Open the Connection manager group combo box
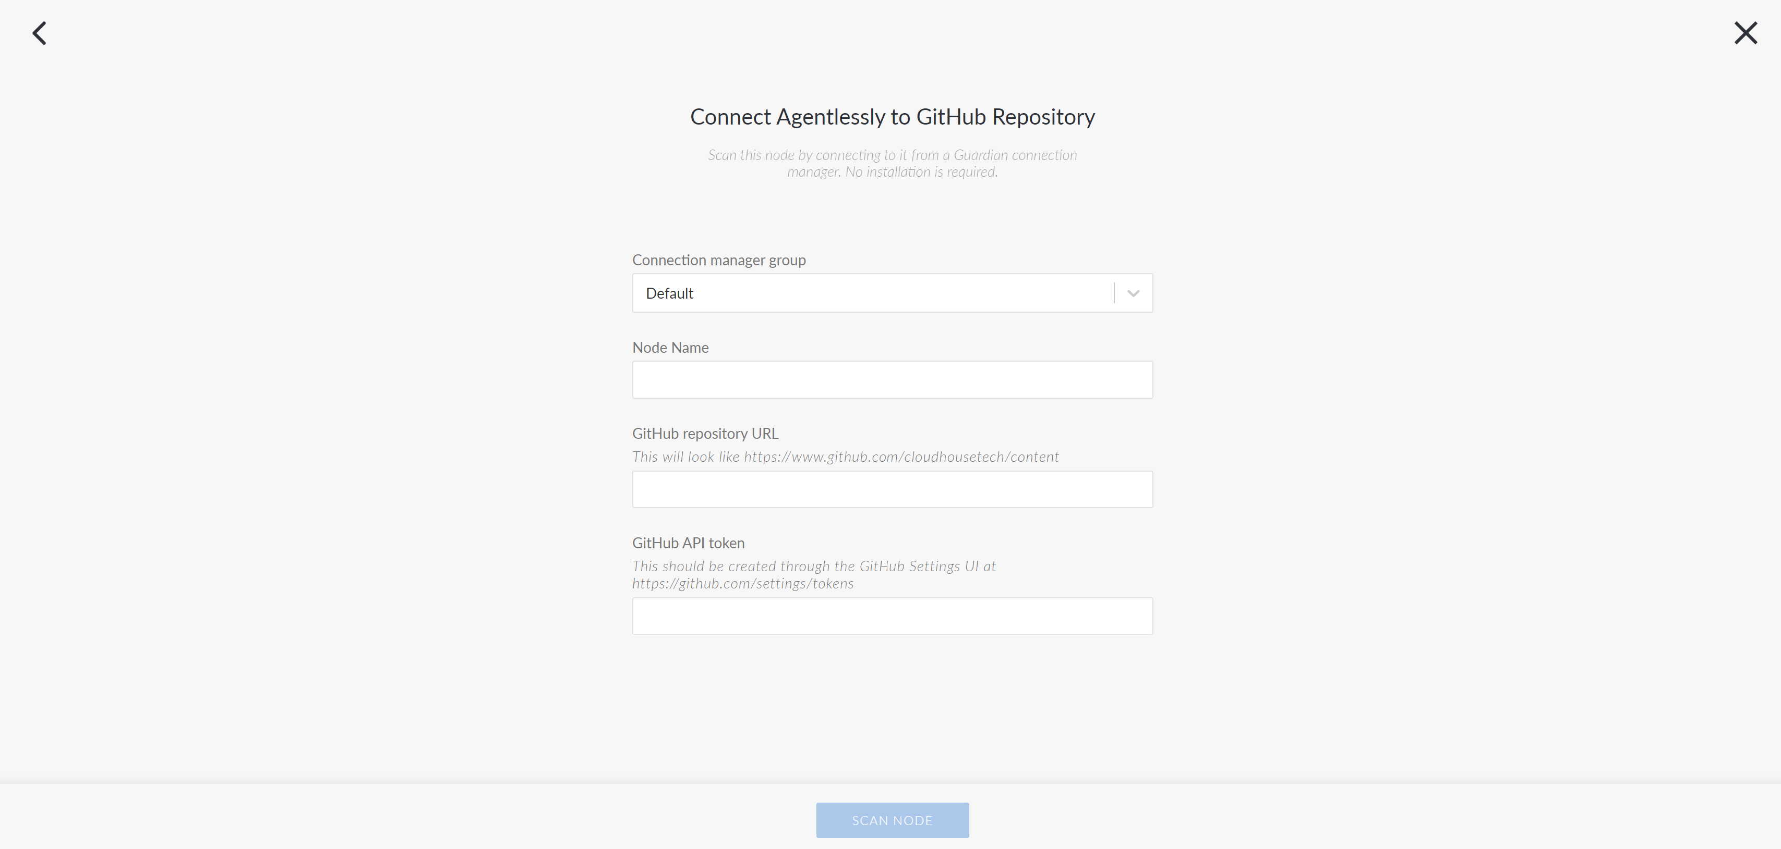Image resolution: width=1781 pixels, height=849 pixels. 892,293
